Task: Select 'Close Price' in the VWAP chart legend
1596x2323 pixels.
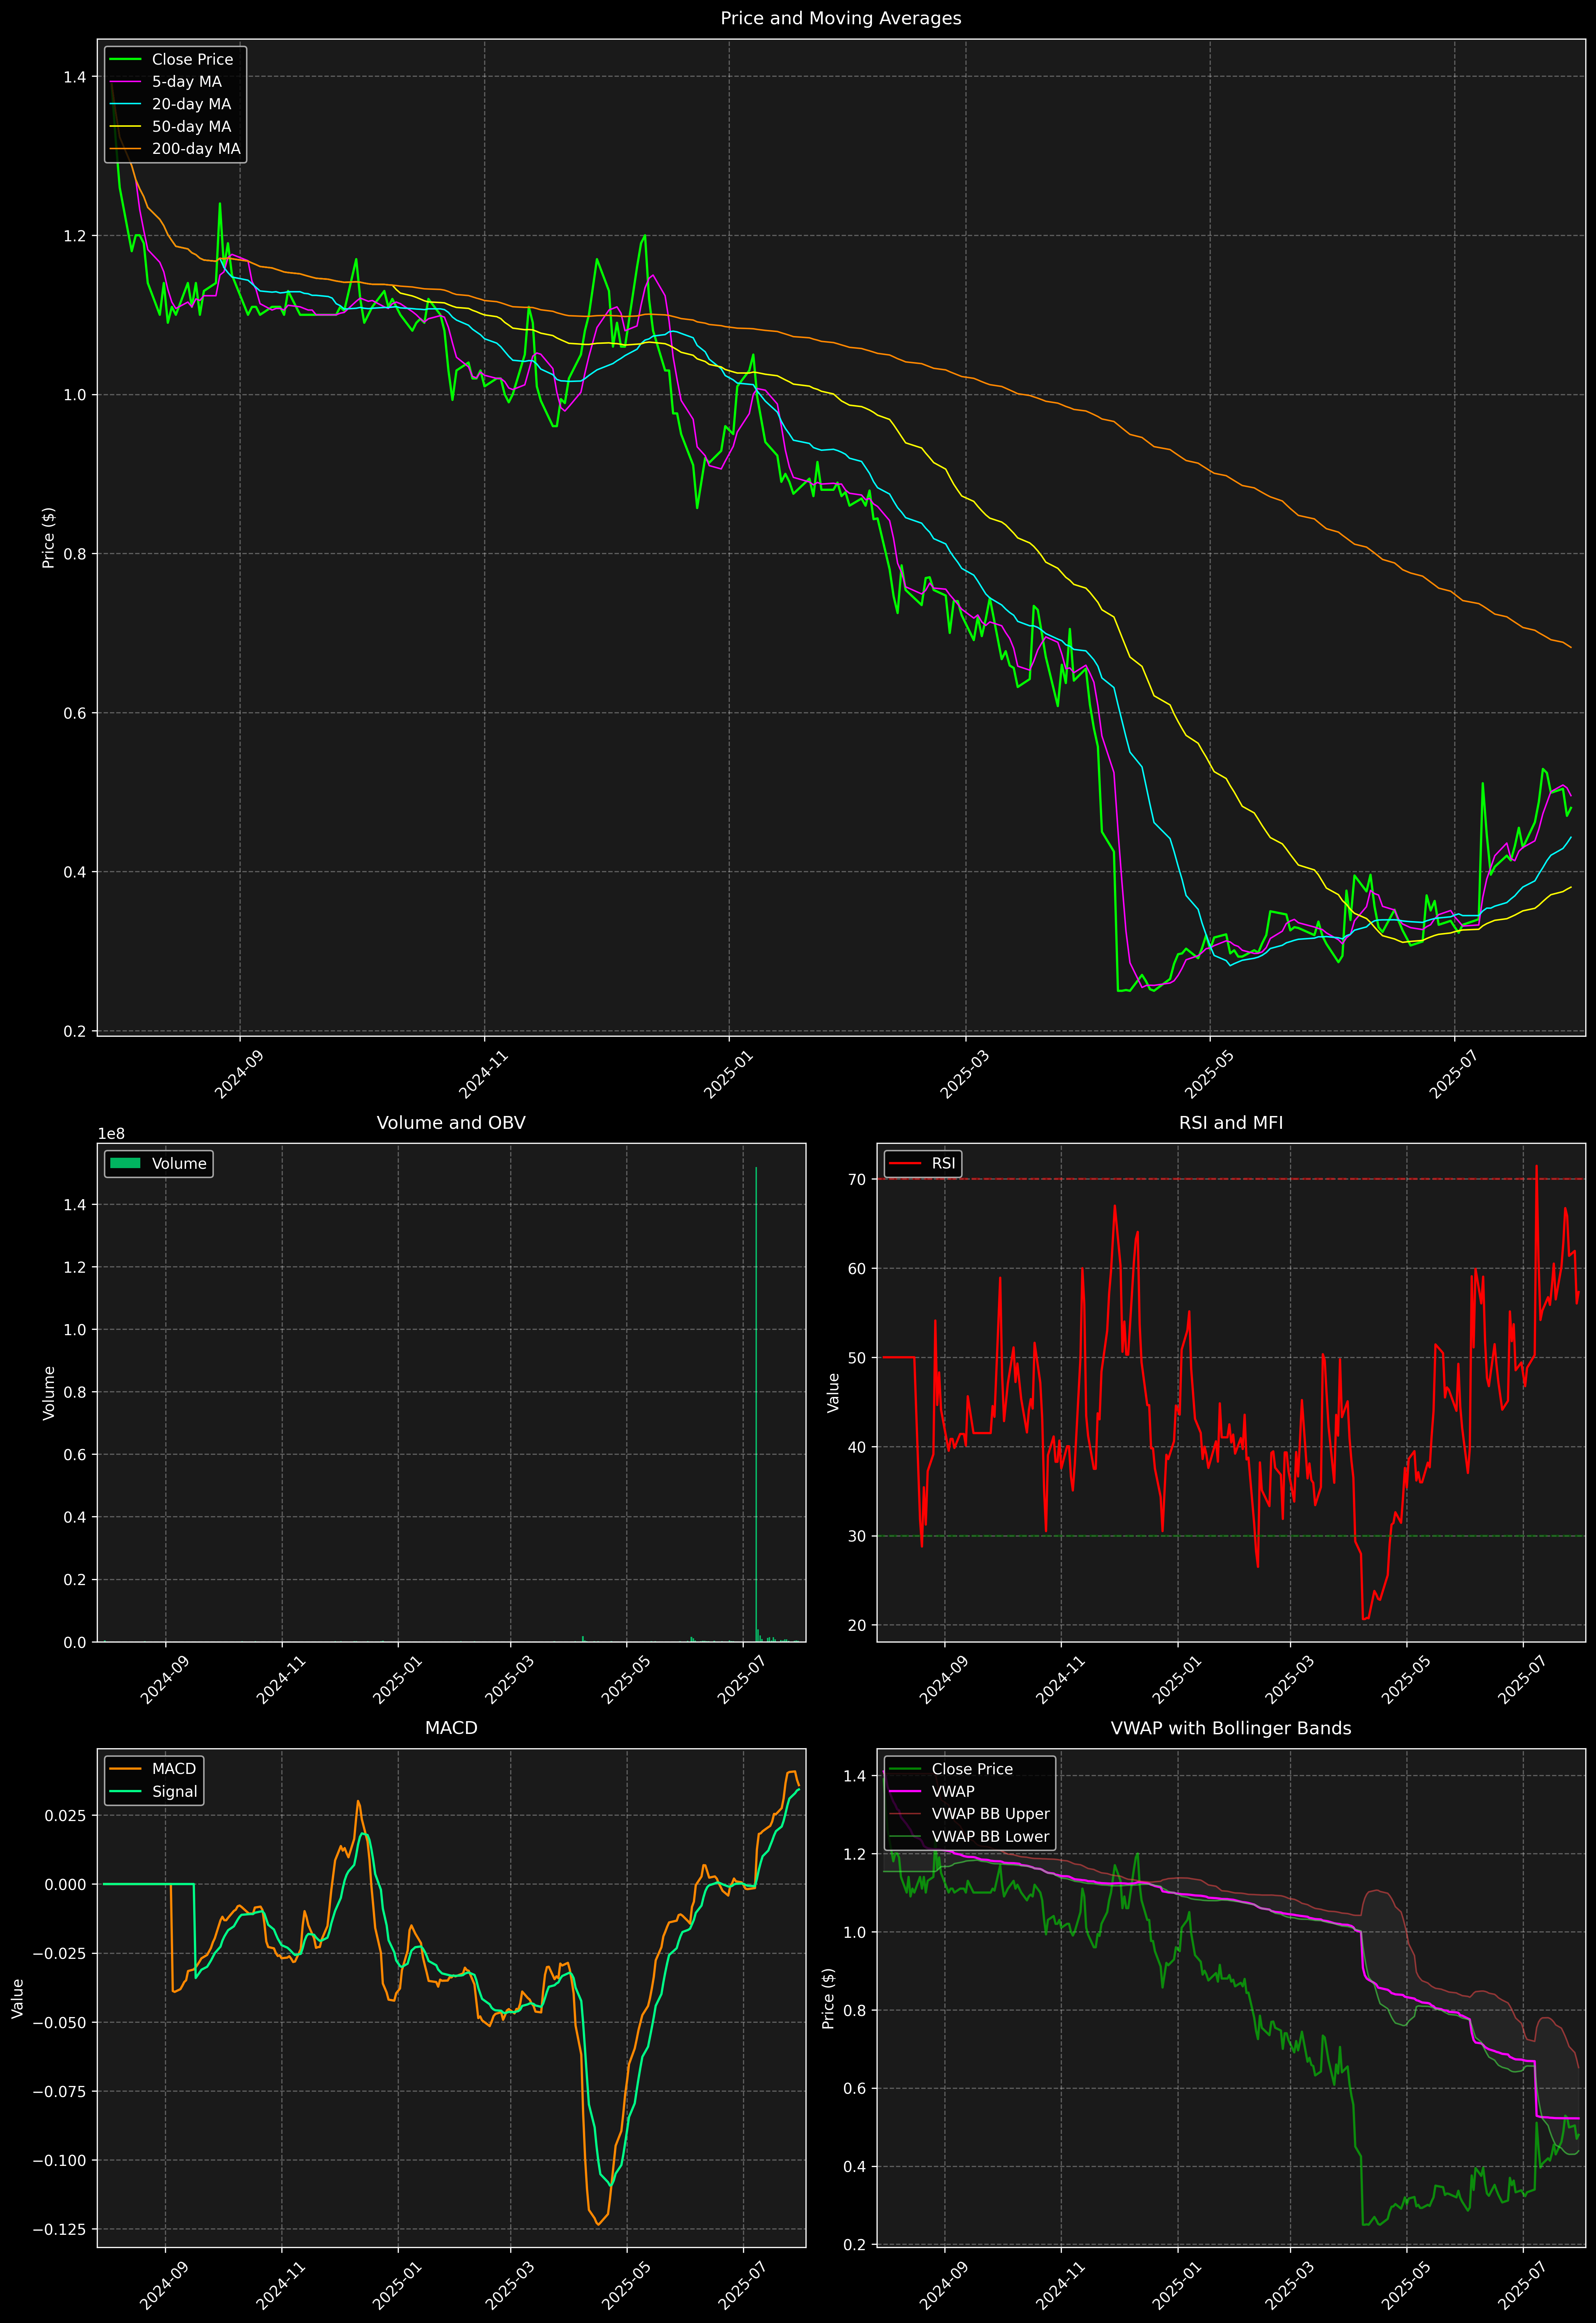Action: (x=972, y=1769)
